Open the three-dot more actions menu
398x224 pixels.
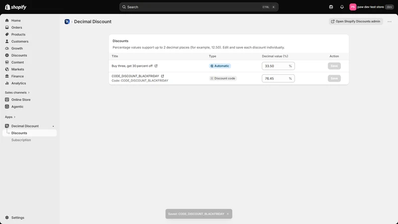pyautogui.click(x=390, y=21)
